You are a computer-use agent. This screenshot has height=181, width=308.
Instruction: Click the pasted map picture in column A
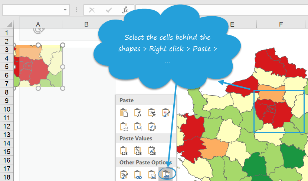38,66
